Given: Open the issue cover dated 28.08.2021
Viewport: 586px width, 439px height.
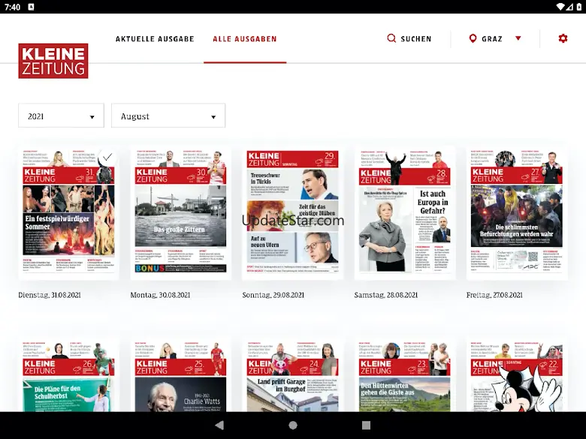Looking at the screenshot, I should pos(405,213).
